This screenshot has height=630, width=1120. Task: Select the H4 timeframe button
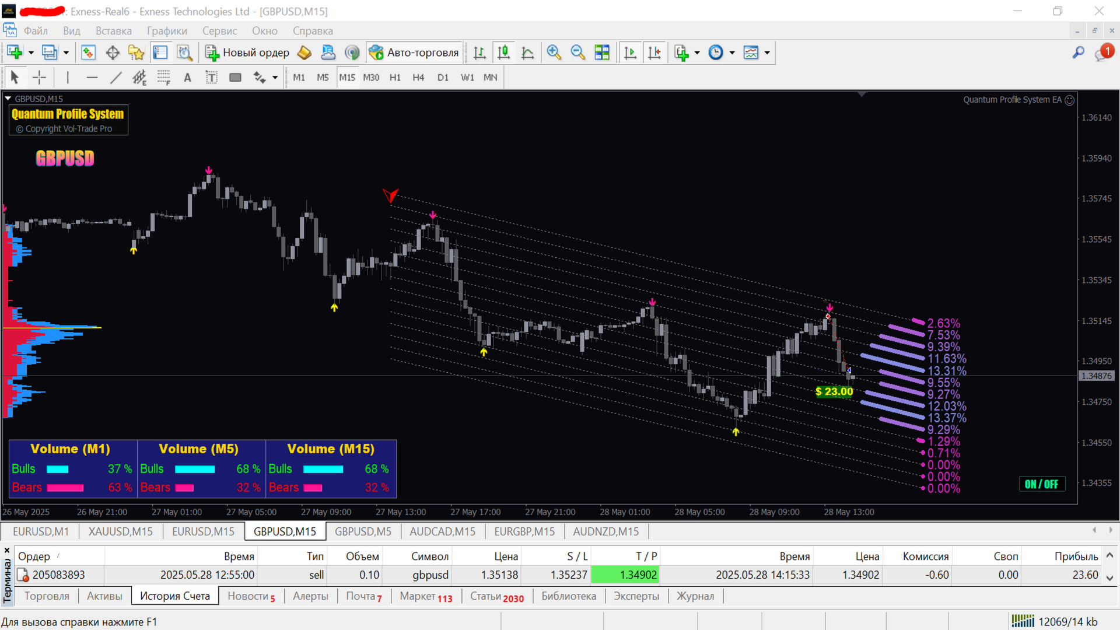pyautogui.click(x=418, y=77)
